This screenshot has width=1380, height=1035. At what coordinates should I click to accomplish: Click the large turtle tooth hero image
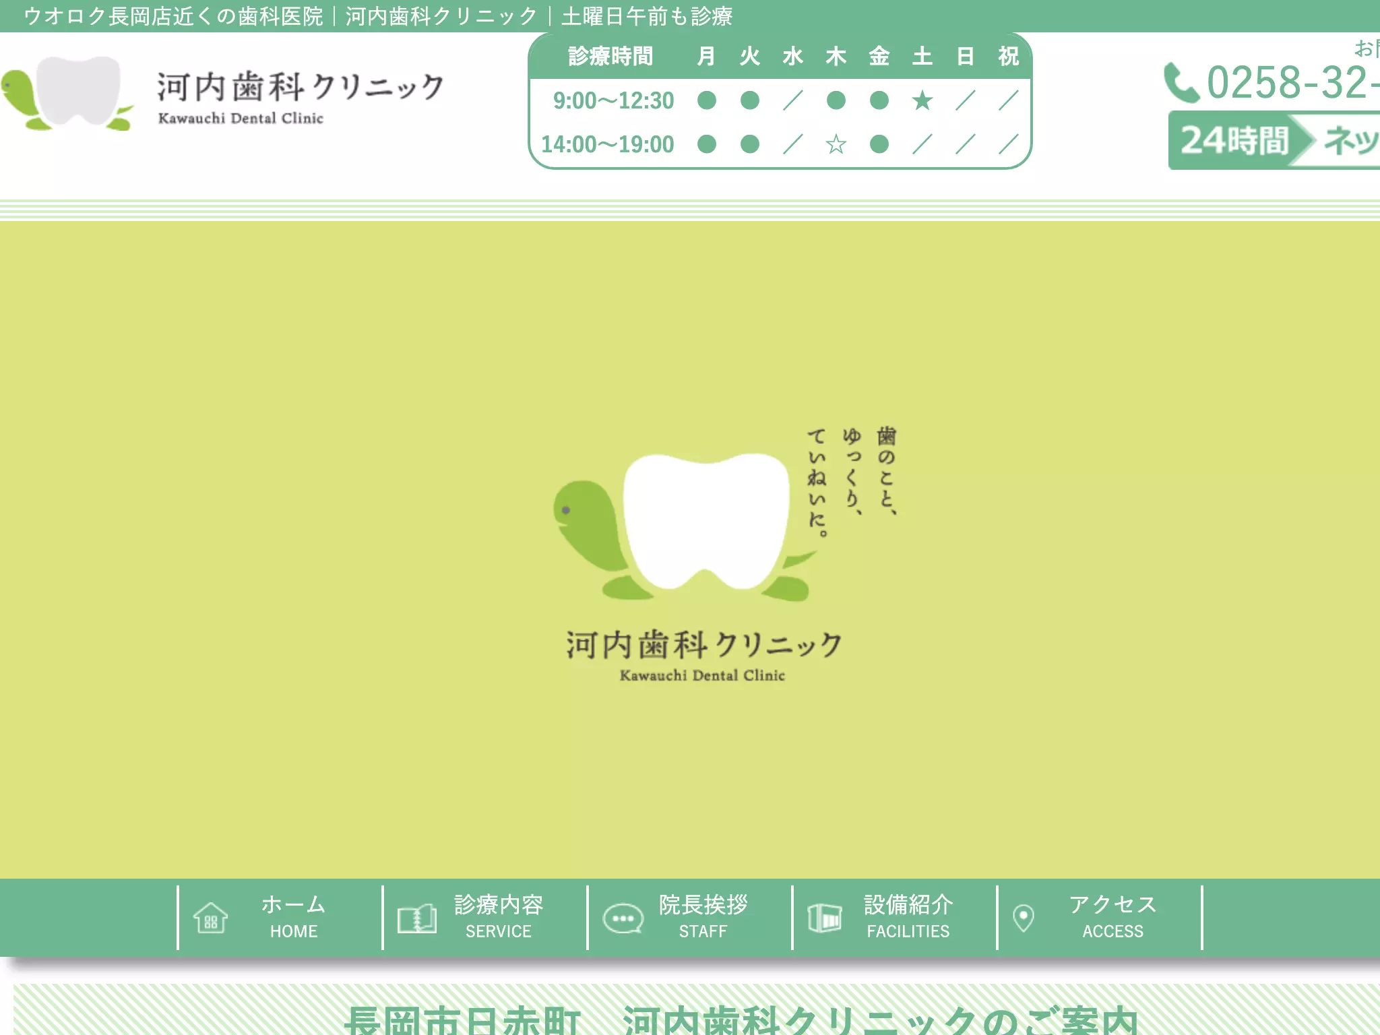(685, 528)
